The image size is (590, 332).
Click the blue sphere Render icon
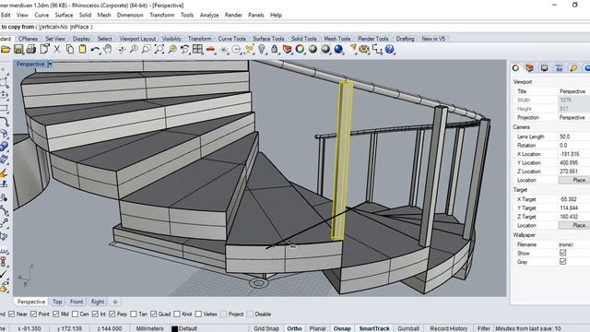(x=338, y=49)
